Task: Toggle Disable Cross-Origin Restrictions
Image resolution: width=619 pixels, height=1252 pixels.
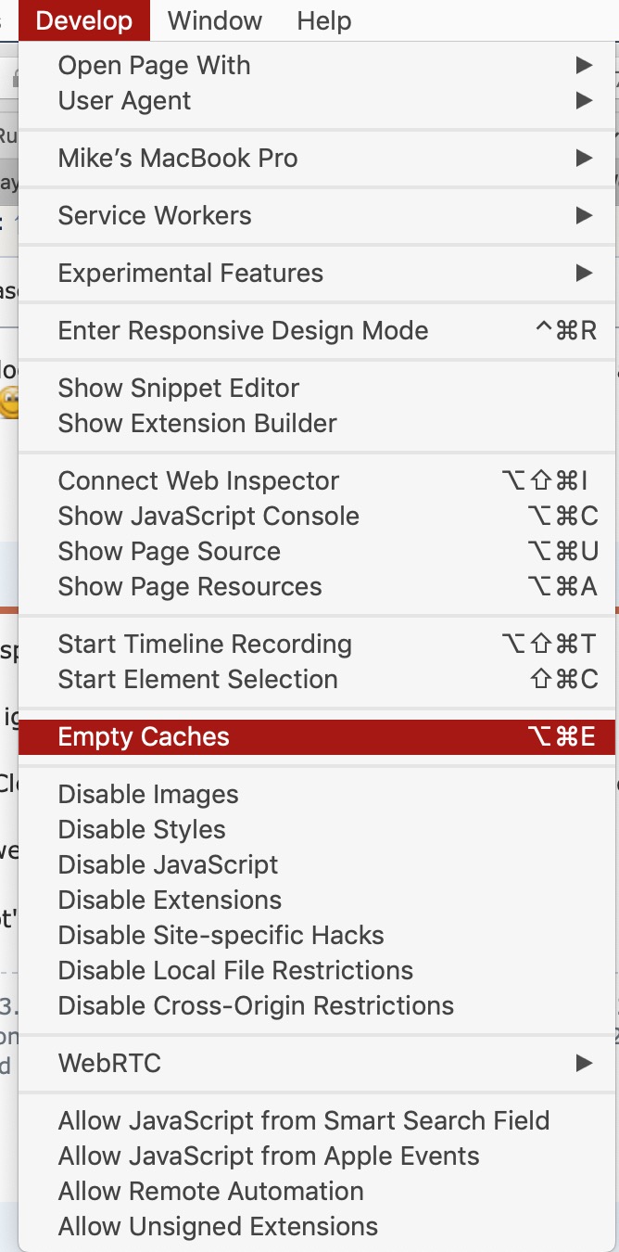Action: (x=317, y=1006)
